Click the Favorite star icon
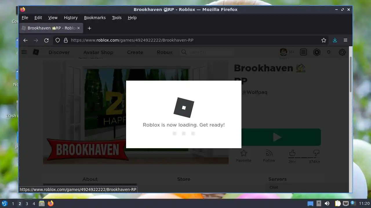This screenshot has height=208, width=371. pos(244,153)
